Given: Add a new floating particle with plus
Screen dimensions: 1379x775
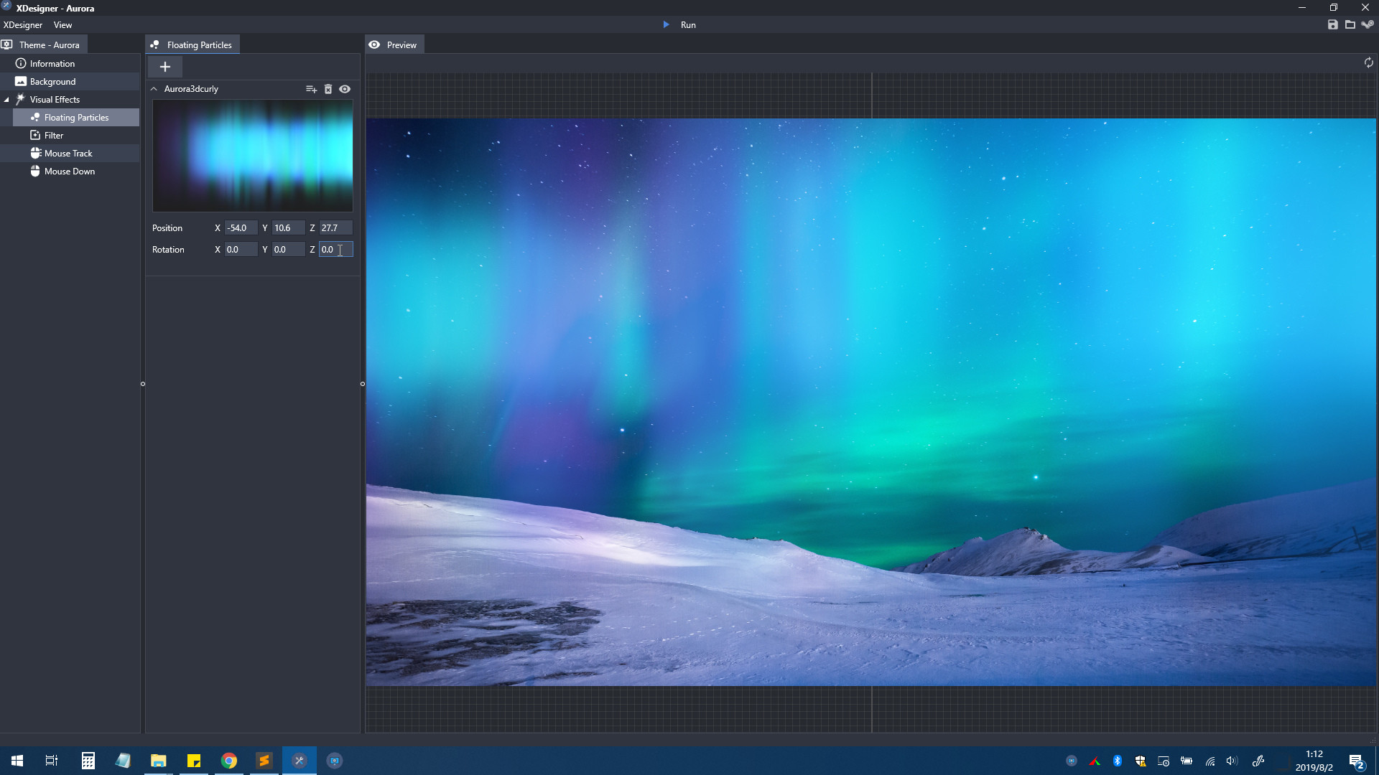Looking at the screenshot, I should (x=165, y=67).
